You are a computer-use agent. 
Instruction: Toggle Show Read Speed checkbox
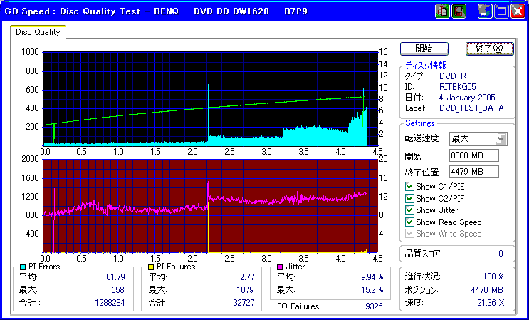(409, 222)
